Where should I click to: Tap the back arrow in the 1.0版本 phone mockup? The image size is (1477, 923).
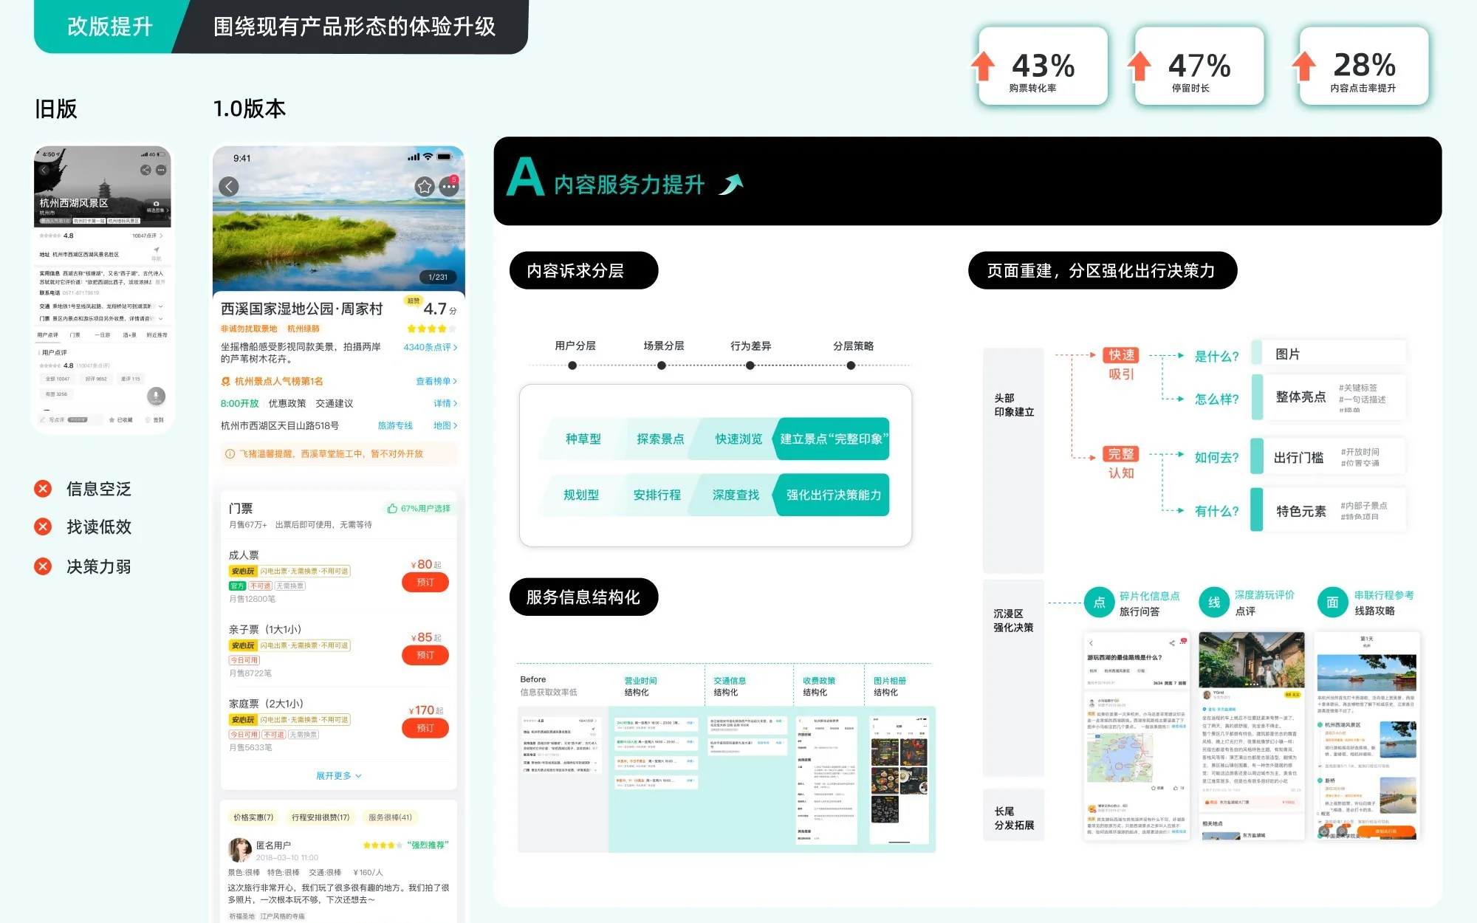click(229, 186)
